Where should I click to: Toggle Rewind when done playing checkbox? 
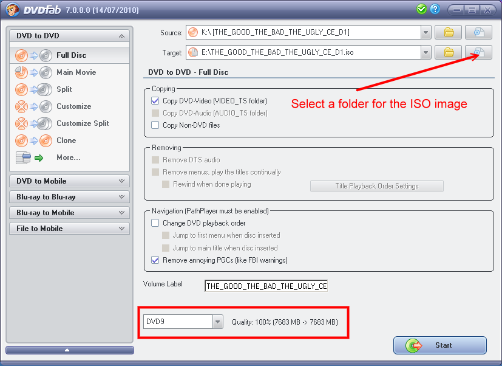[x=166, y=184]
